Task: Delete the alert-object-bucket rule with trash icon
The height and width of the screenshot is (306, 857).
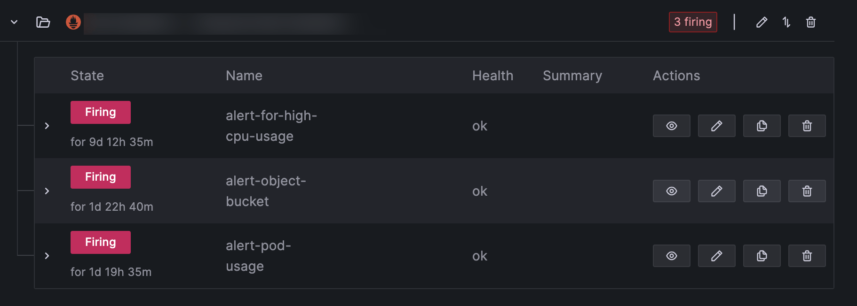Action: 807,191
